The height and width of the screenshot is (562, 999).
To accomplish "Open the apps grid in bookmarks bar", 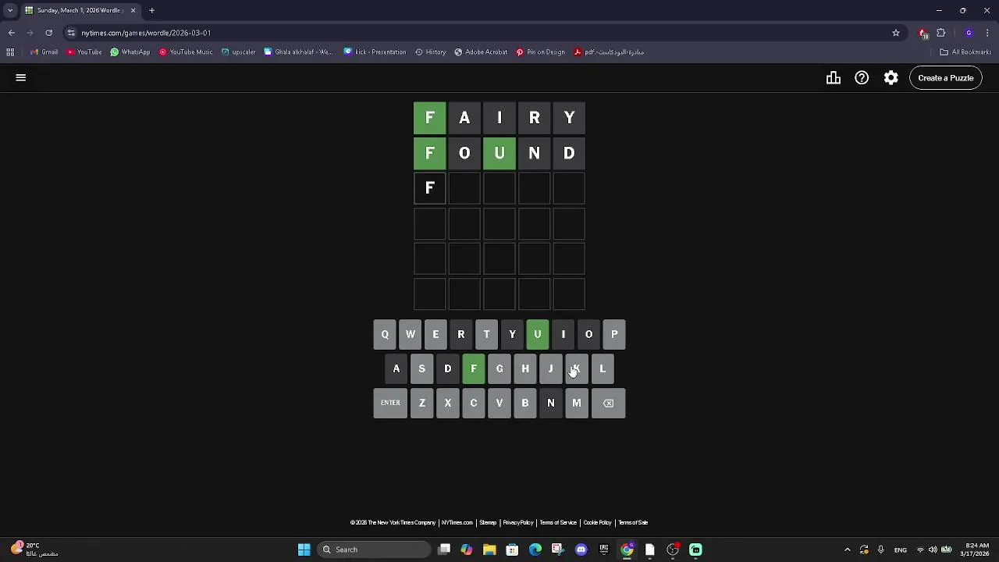I will (x=10, y=52).
